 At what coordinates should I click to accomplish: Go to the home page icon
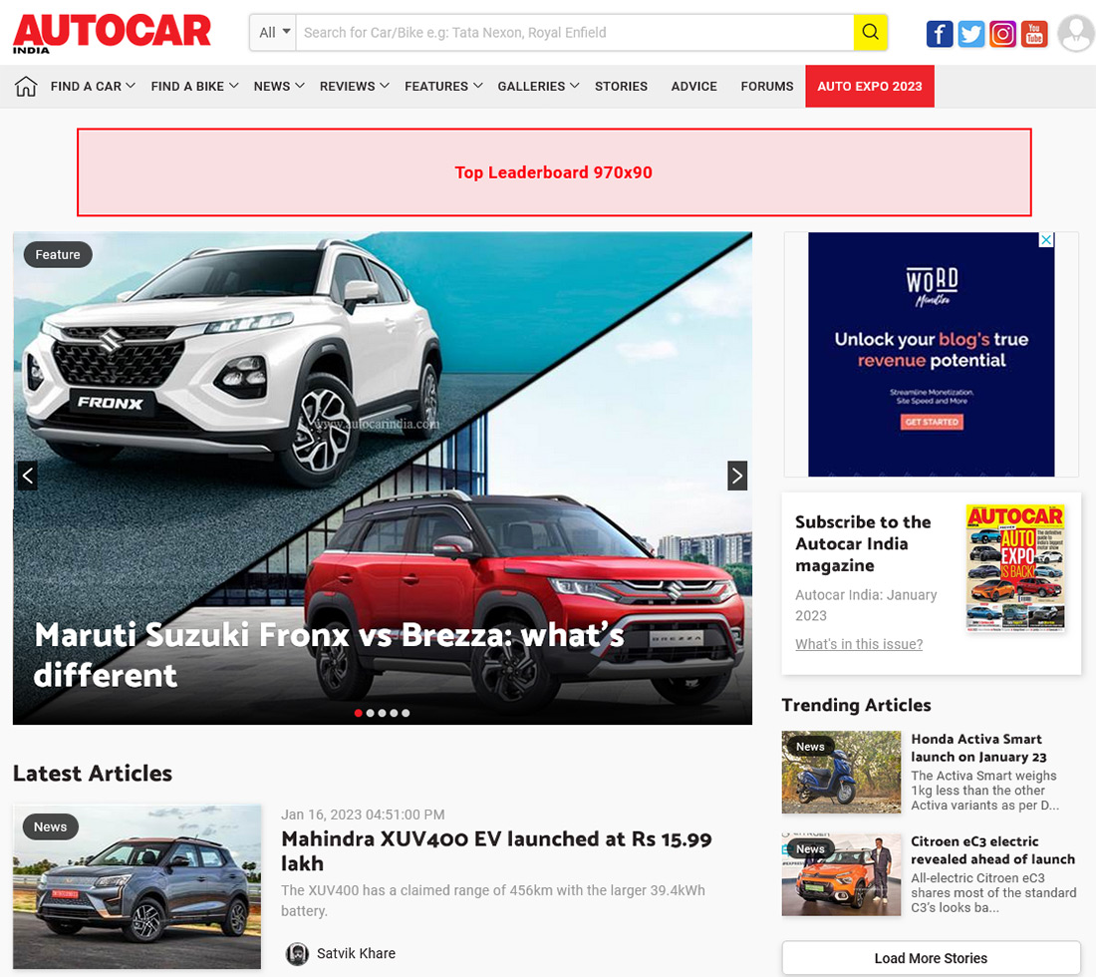pyautogui.click(x=26, y=86)
